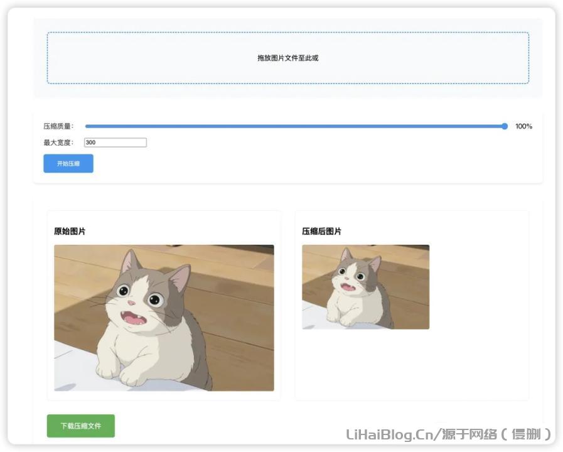
Task: Click the 压缩质量 slider track
Action: coord(296,126)
